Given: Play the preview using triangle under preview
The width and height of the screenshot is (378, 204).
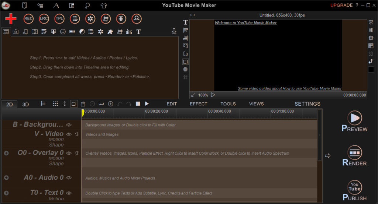Looking at the screenshot, I should [213, 95].
